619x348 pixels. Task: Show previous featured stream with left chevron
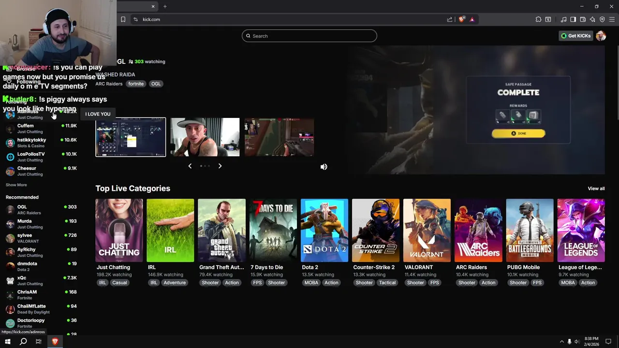tap(190, 166)
